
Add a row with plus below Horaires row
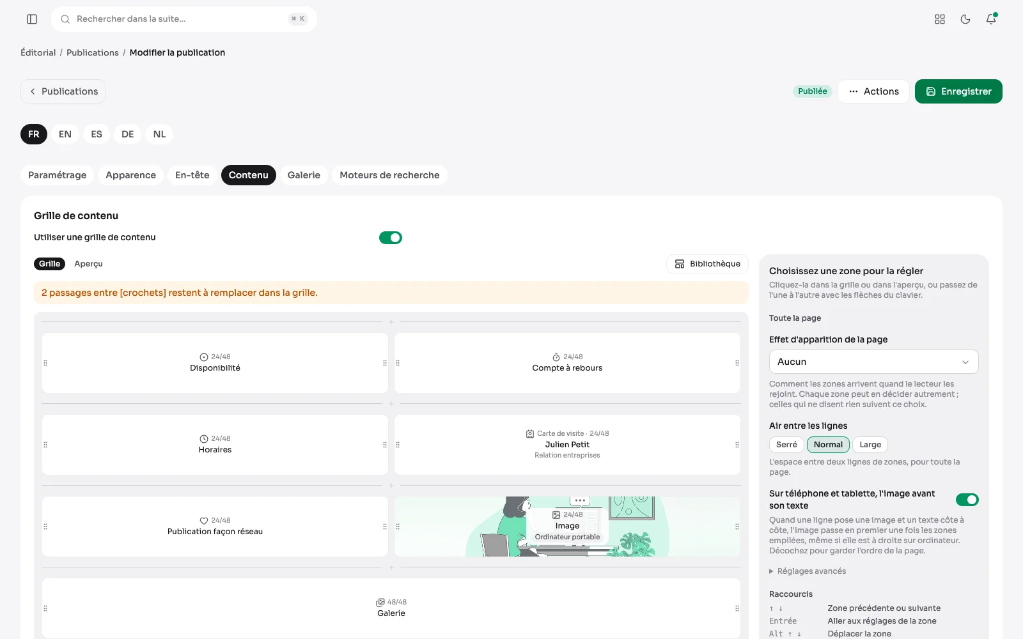(x=391, y=486)
